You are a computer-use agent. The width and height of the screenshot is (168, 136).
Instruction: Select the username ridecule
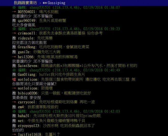click(26, 38)
